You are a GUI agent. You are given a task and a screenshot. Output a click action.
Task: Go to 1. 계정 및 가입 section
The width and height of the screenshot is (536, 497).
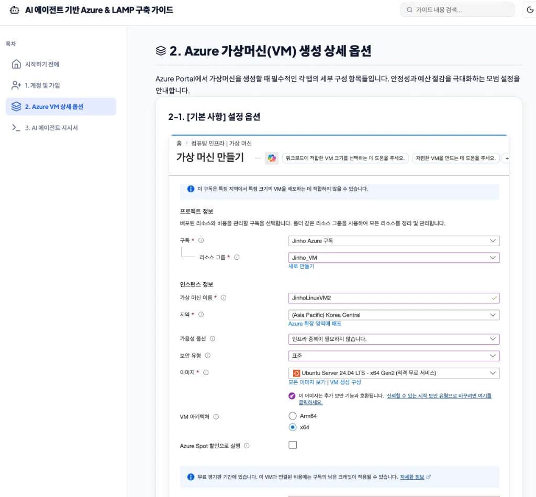[x=61, y=85]
